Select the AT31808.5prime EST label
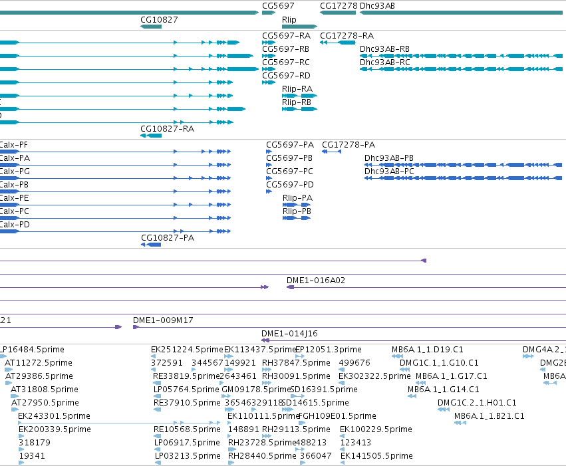566x466 pixels. [x=45, y=390]
